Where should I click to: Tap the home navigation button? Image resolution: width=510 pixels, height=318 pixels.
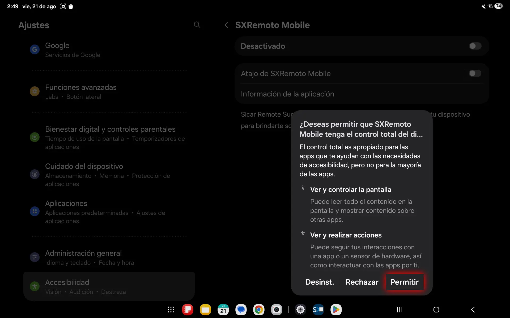[436, 310]
